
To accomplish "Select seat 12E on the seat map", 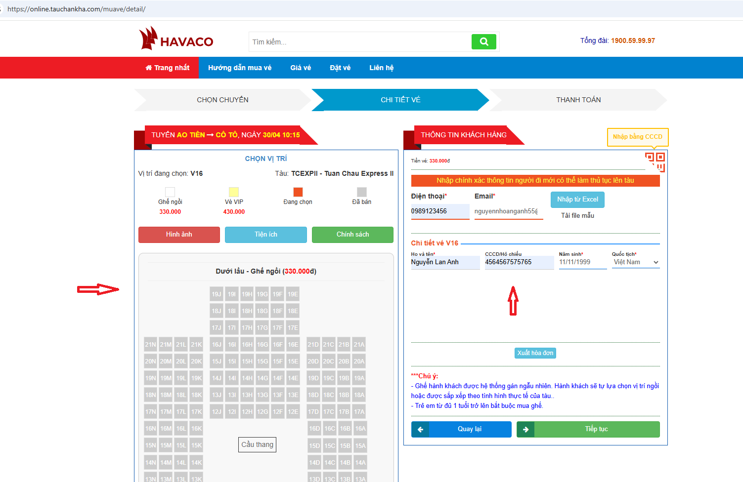I will coord(293,412).
